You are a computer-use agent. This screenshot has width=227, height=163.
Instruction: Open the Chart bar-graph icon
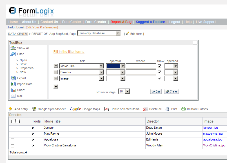pyautogui.click(x=13, y=90)
